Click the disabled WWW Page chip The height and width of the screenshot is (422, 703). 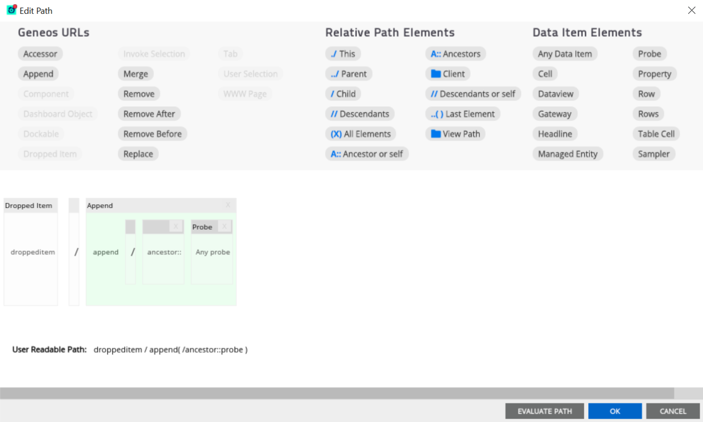pyautogui.click(x=245, y=94)
